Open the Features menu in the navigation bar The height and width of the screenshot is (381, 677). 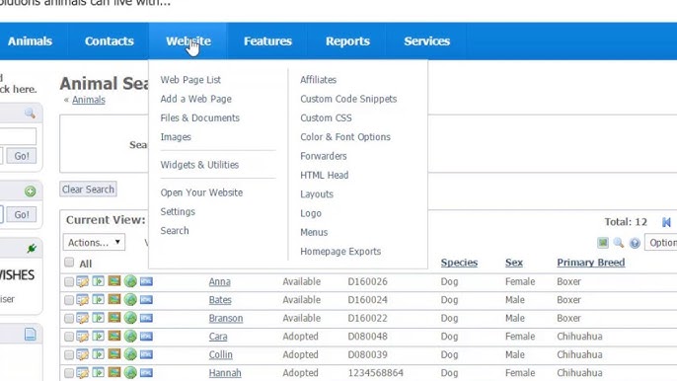267,41
